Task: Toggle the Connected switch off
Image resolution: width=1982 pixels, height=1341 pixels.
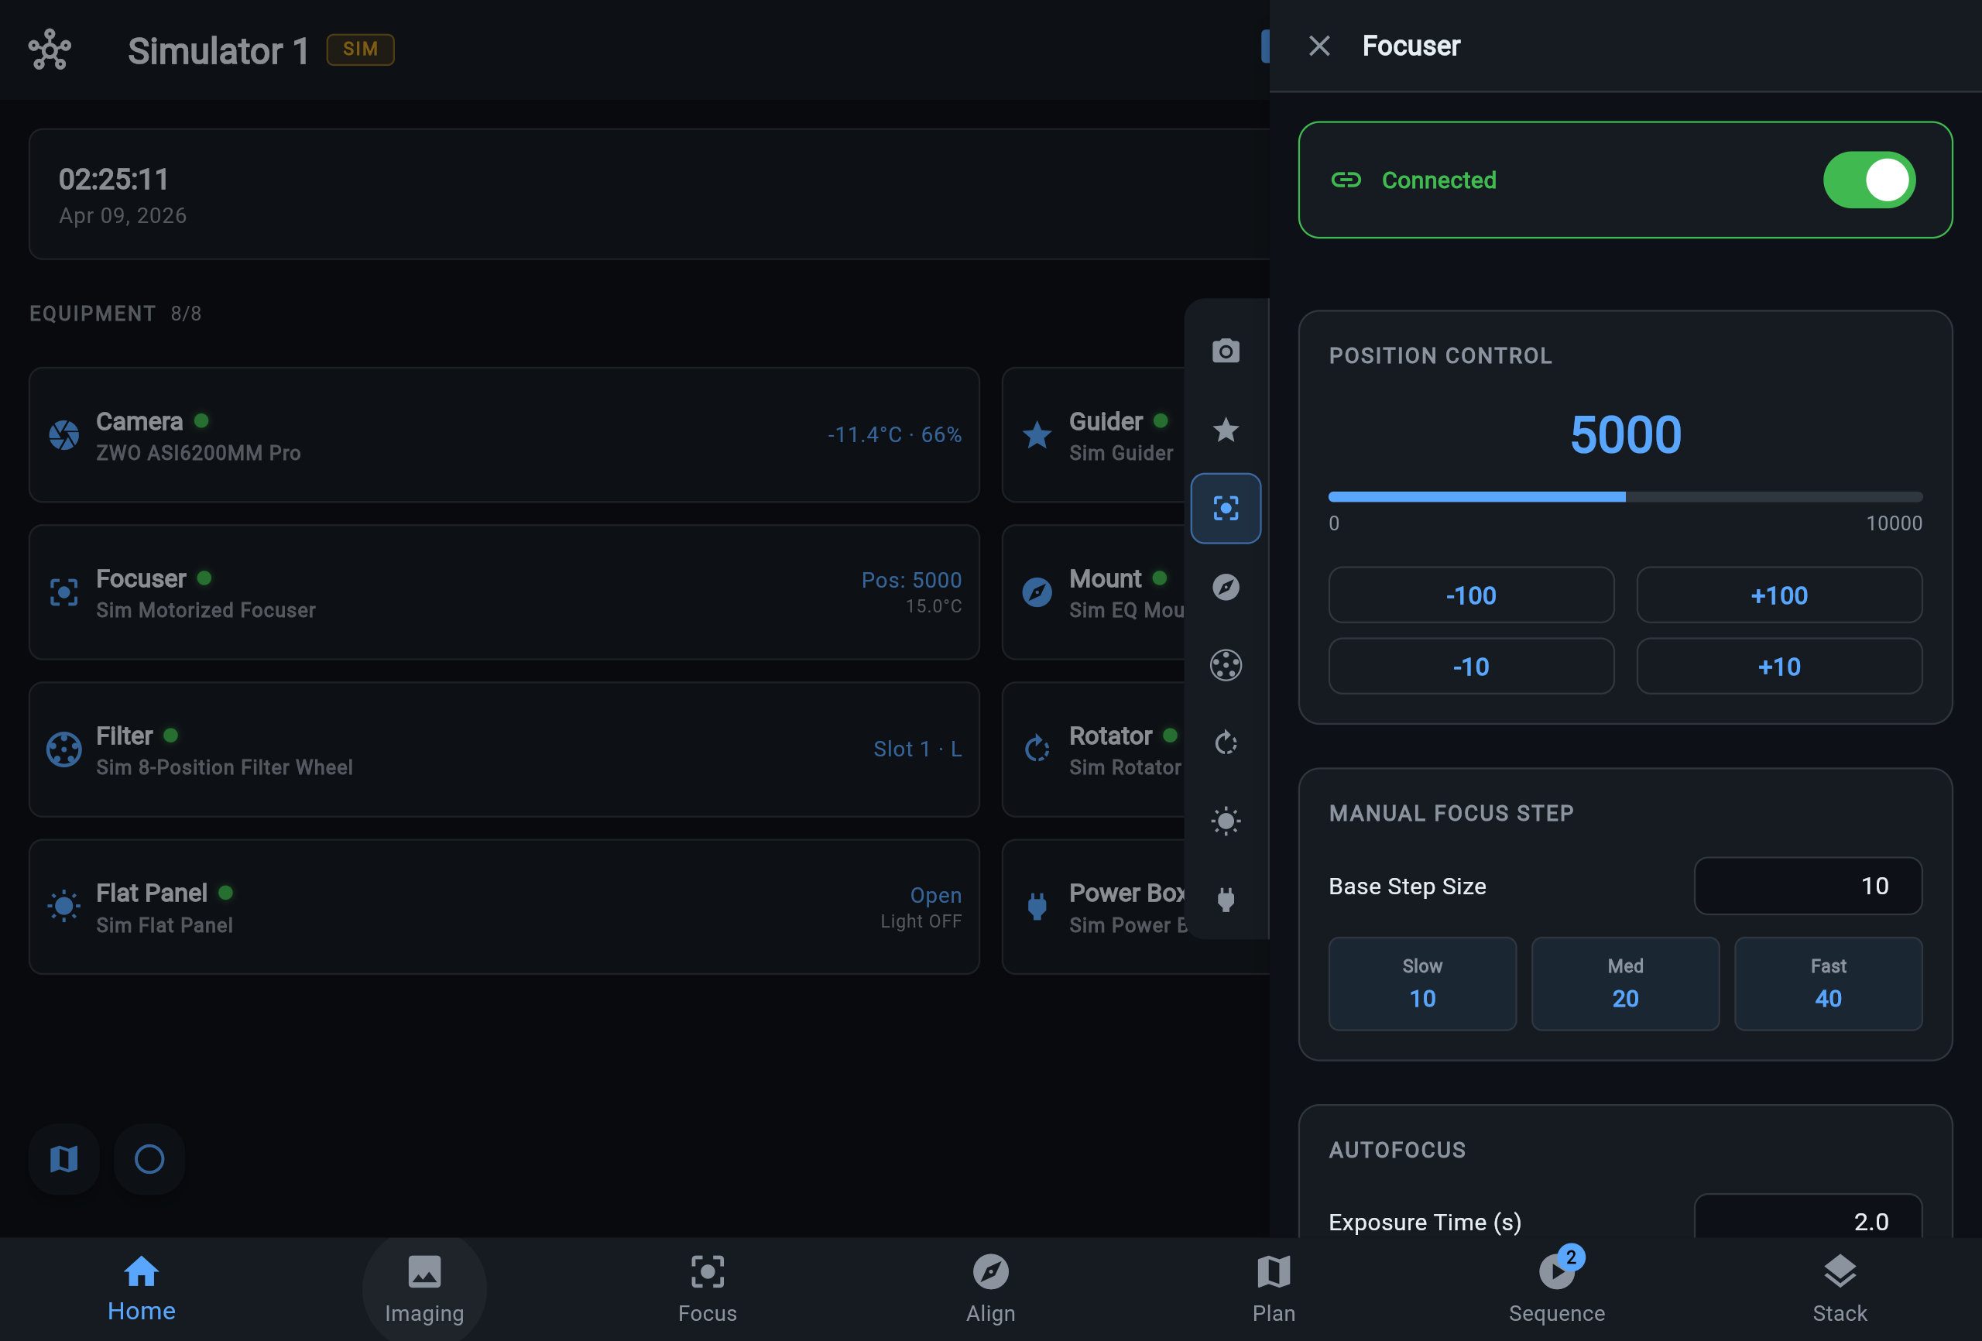Action: [1870, 180]
